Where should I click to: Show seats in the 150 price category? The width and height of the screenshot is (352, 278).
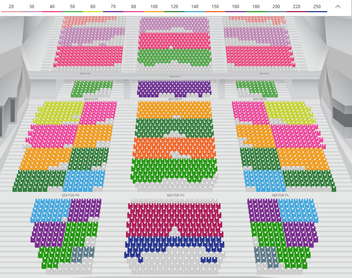click(x=215, y=7)
